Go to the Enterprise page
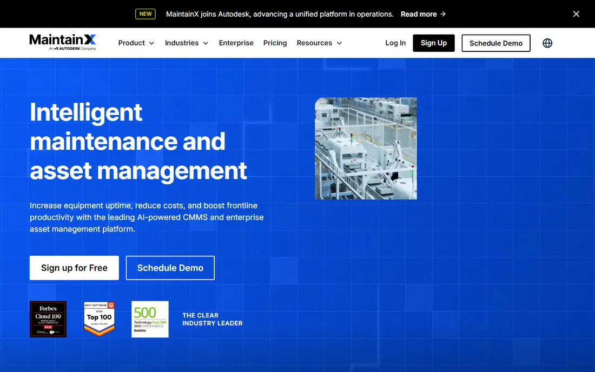Screen dimensions: 595x372 pyautogui.click(x=236, y=43)
